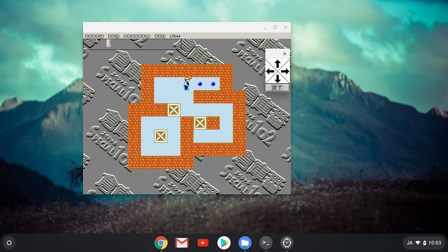Click the right blue goal dot

[213, 84]
